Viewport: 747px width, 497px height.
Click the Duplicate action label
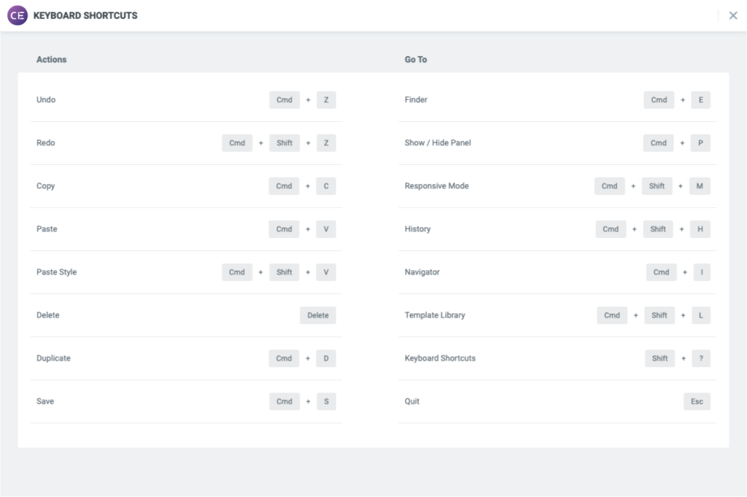(x=54, y=358)
